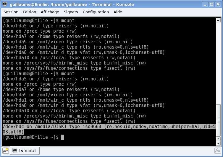Open the Affichage menu

click(50, 12)
